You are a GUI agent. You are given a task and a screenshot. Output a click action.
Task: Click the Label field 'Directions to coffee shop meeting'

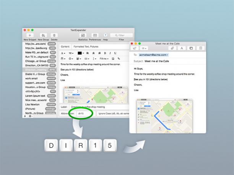[x=99, y=107]
